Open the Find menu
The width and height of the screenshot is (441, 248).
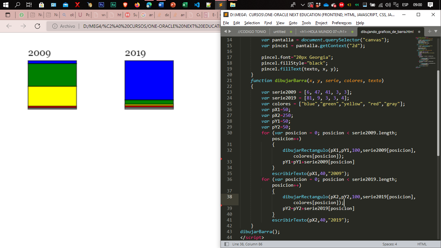click(x=268, y=23)
